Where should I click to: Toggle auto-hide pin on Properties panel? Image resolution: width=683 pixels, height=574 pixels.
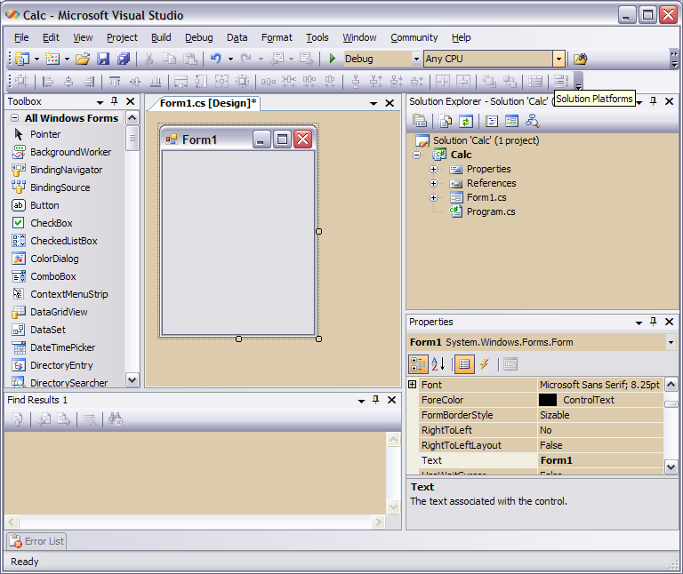click(653, 322)
